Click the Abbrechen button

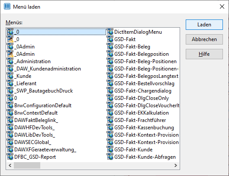[204, 39]
